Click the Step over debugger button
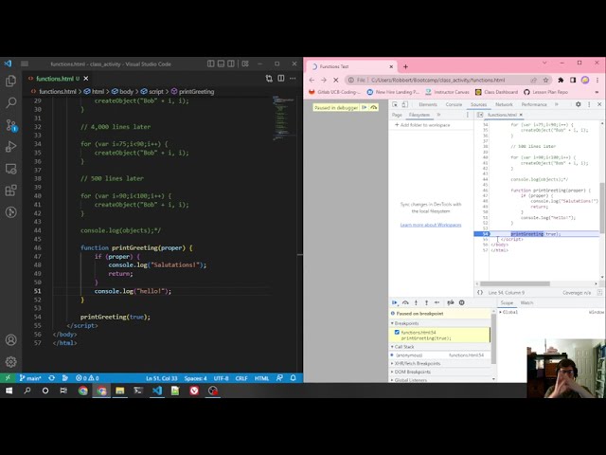This screenshot has width=606, height=455. pyautogui.click(x=405, y=302)
